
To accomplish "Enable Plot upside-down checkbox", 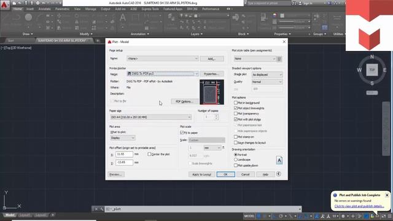I will pyautogui.click(x=236, y=165).
